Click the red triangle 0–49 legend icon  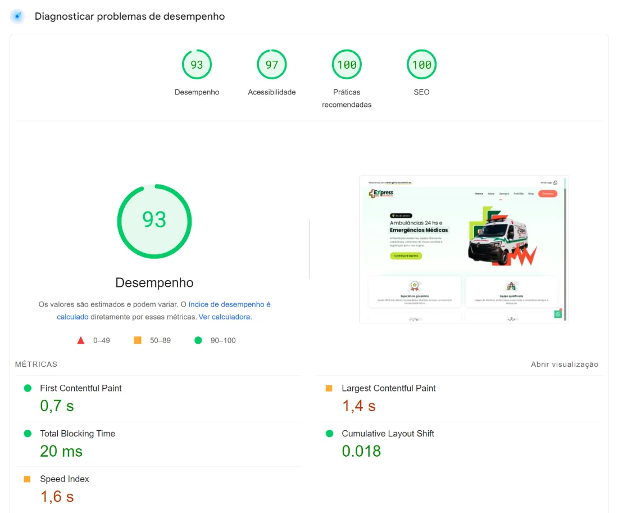(x=81, y=340)
